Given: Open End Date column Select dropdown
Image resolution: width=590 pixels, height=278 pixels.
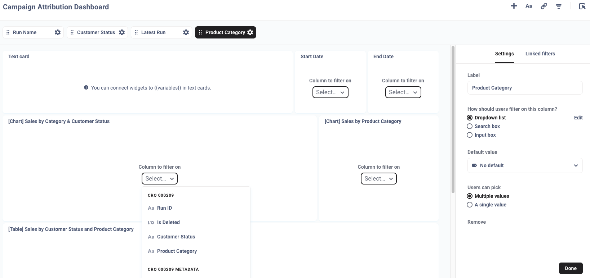Looking at the screenshot, I should tap(403, 92).
